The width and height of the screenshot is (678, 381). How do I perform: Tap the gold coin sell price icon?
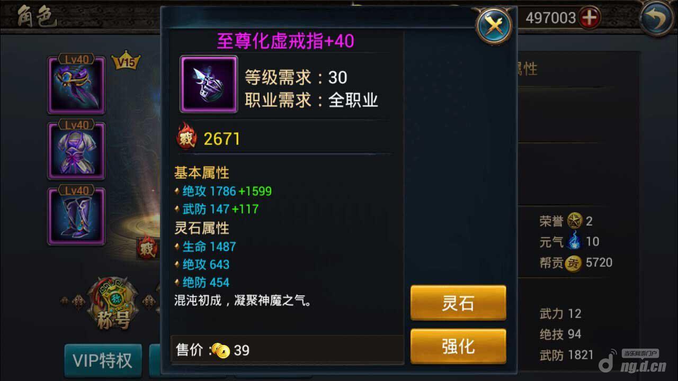[x=220, y=350]
